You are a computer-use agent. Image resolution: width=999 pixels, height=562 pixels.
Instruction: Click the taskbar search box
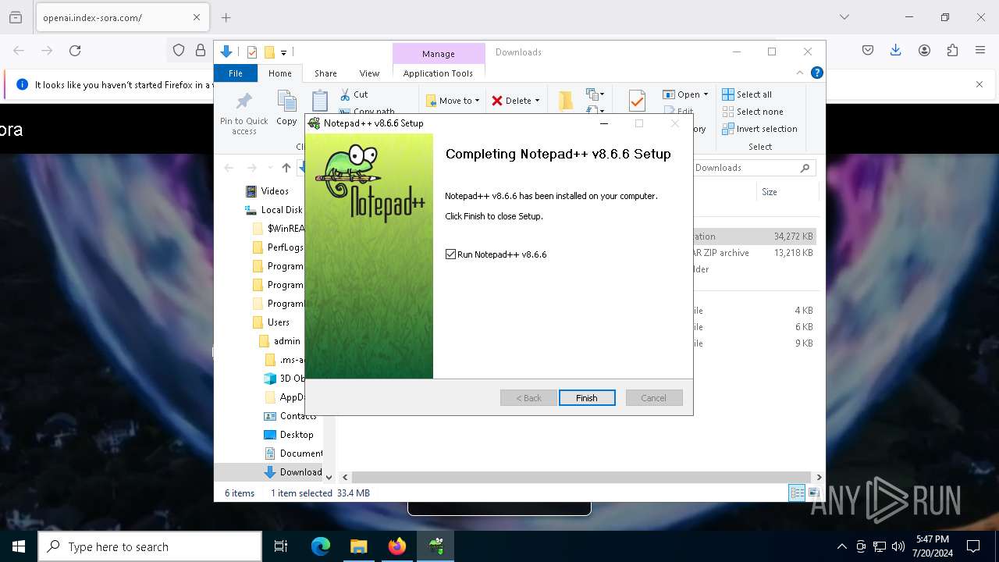[x=150, y=546]
